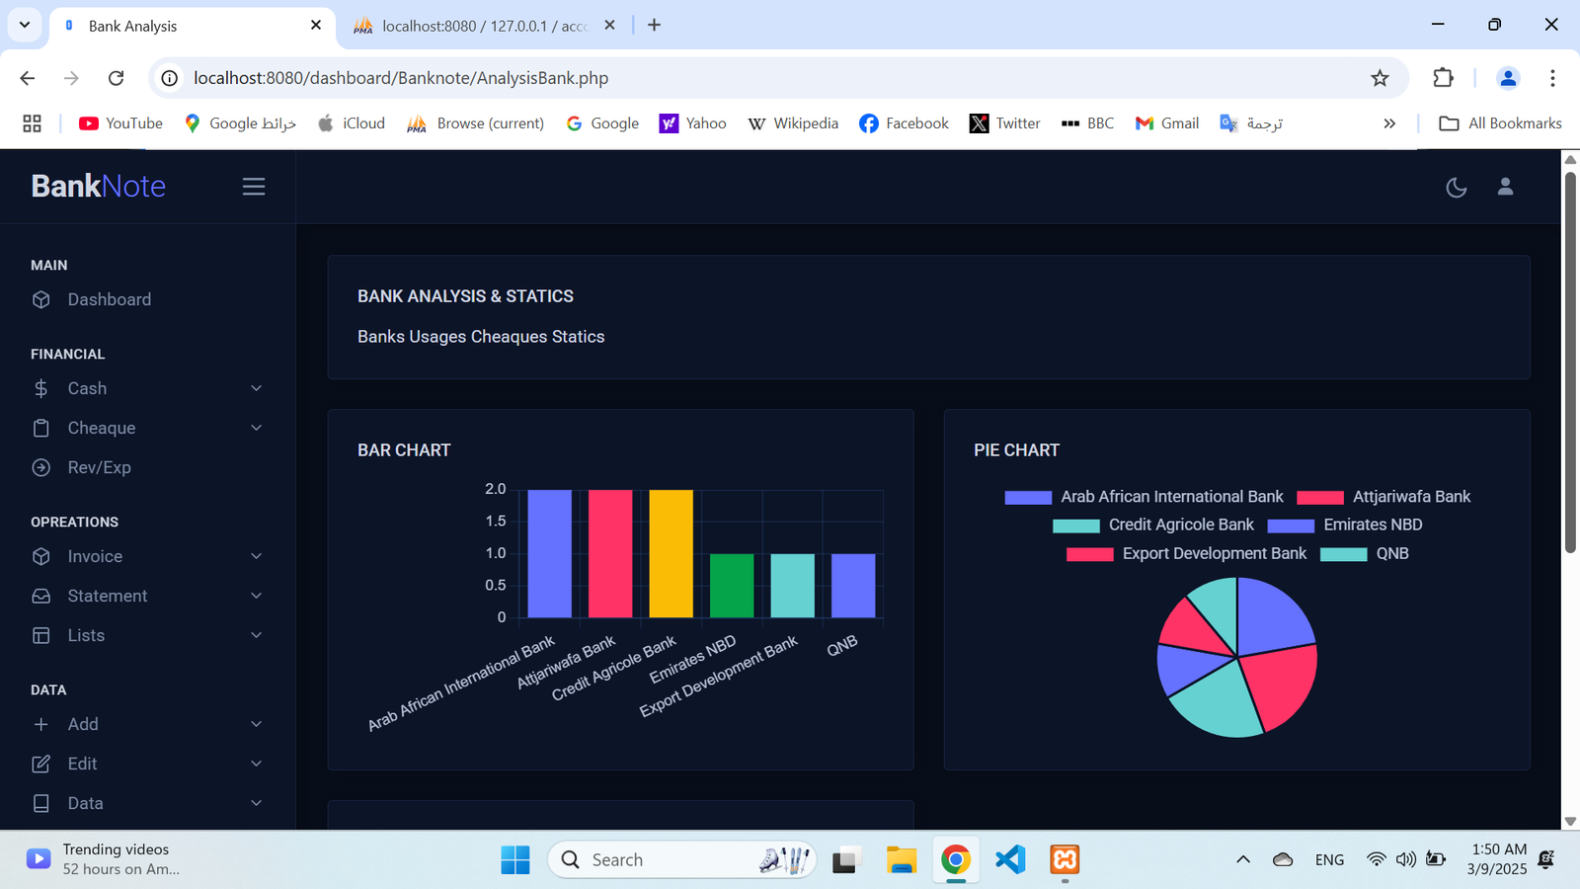Image resolution: width=1580 pixels, height=889 pixels.
Task: Expand the Lists submenu chevron
Action: pos(257,635)
